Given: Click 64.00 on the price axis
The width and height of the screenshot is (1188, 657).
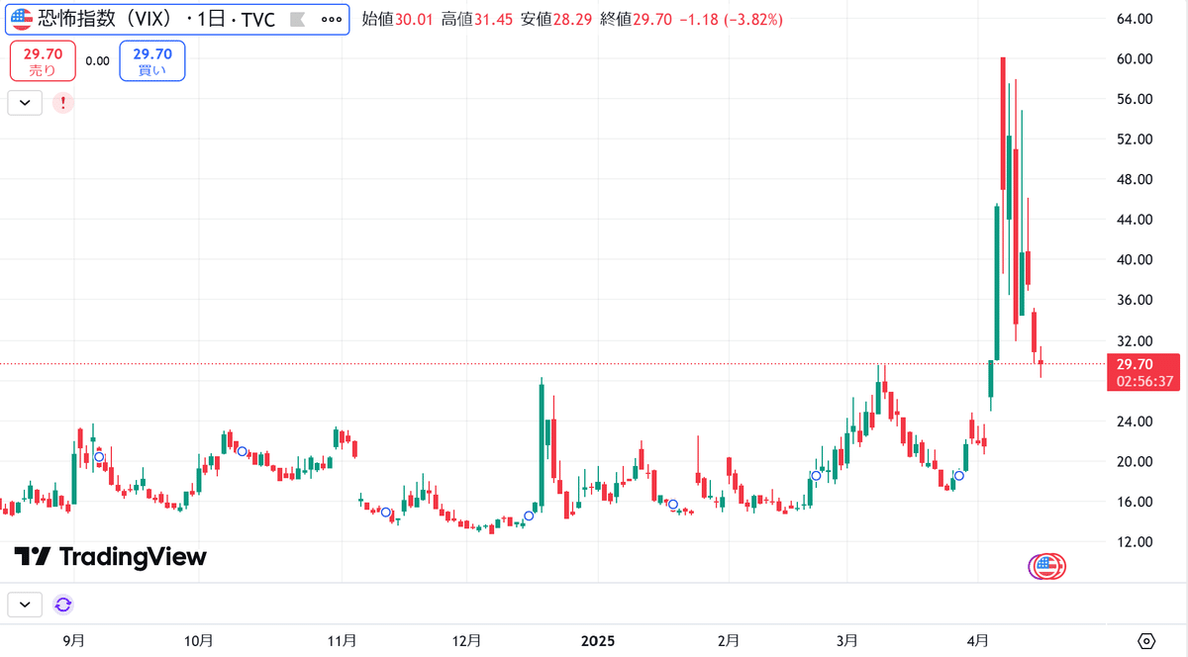Looking at the screenshot, I should [x=1133, y=19].
